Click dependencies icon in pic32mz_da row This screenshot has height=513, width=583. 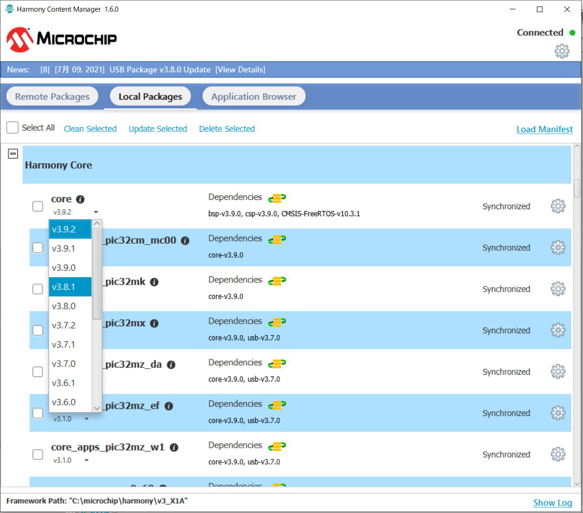277,363
